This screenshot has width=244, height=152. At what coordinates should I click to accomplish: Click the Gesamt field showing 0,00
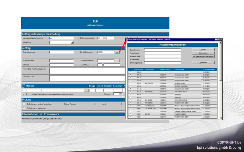click(118, 94)
